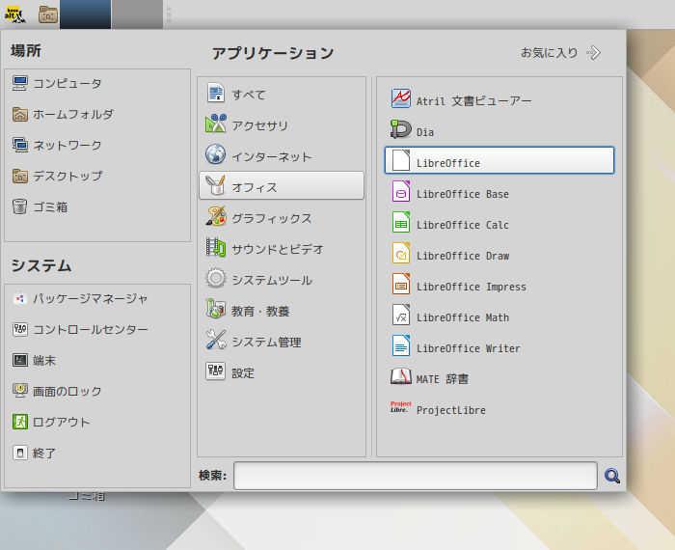
Task: Click the コンピュータ computer icon
Action: (20, 83)
